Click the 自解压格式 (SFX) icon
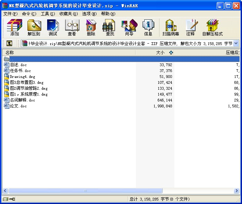Viewport: 242px width, 204px height. click(x=213, y=27)
